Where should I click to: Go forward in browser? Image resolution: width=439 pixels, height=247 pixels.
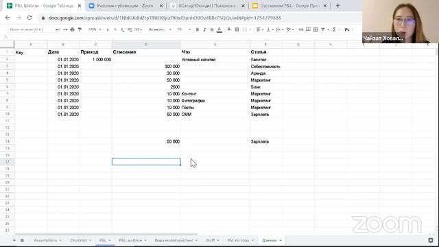coord(19,18)
